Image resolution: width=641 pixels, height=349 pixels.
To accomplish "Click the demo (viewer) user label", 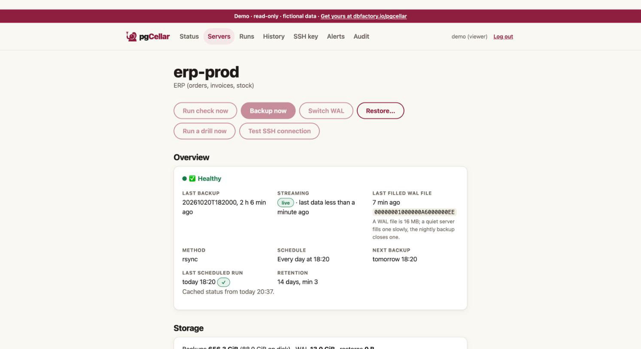I will (469, 37).
